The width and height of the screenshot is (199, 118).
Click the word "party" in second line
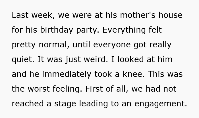(88, 30)
